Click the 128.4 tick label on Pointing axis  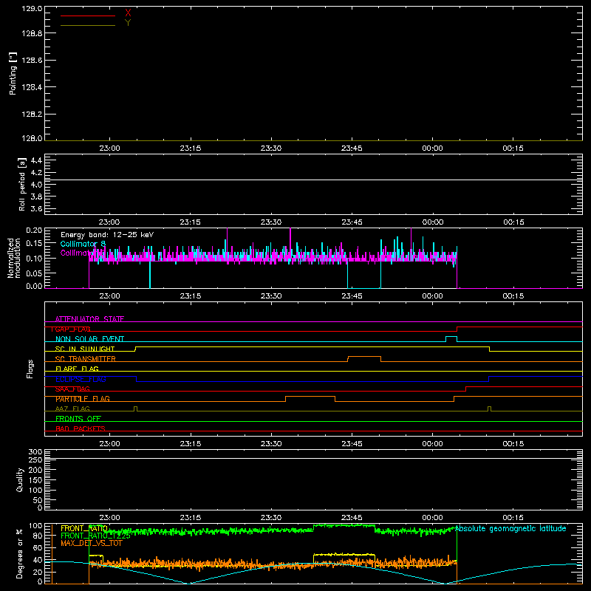[32, 87]
